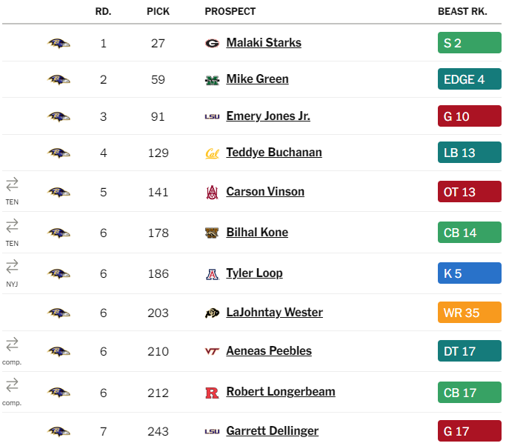Click the NYJ trade arrows icon for pick 186
Screen dimensions: 506x446
click(12, 267)
